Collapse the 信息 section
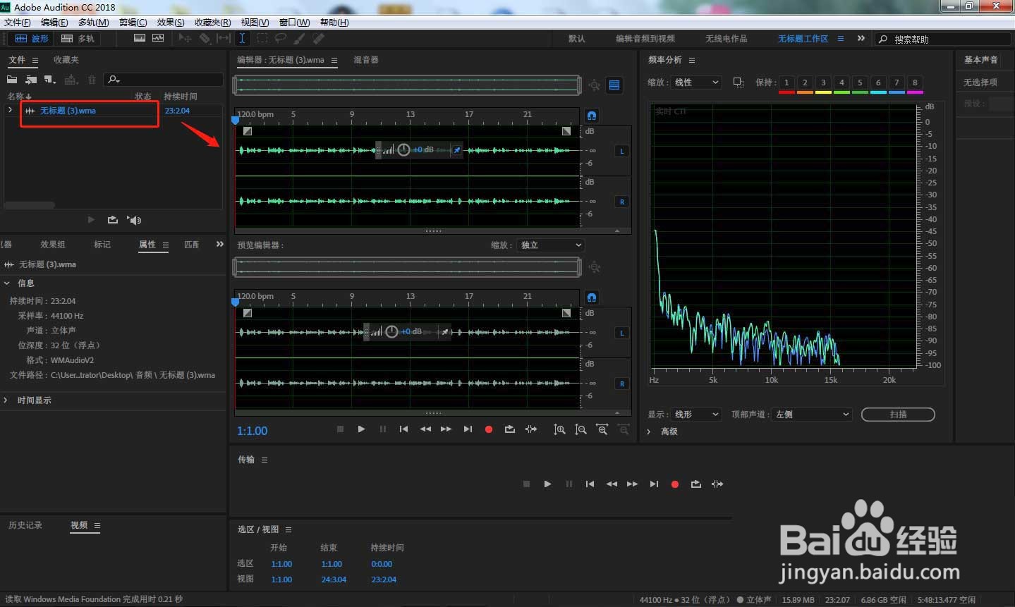This screenshot has height=607, width=1015. tap(7, 283)
